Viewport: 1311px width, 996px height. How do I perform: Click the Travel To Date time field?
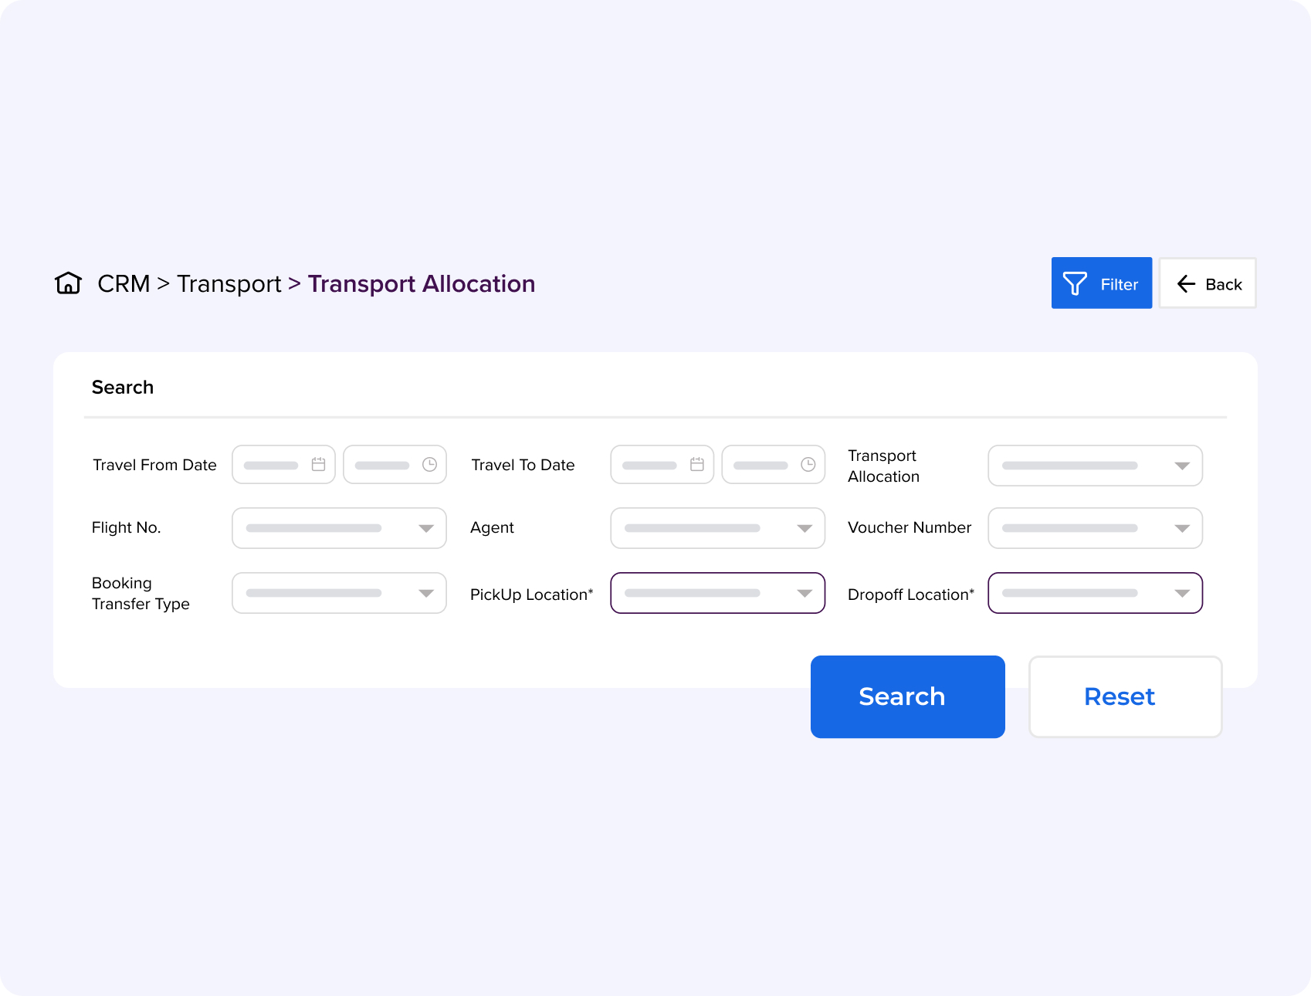tap(762, 465)
